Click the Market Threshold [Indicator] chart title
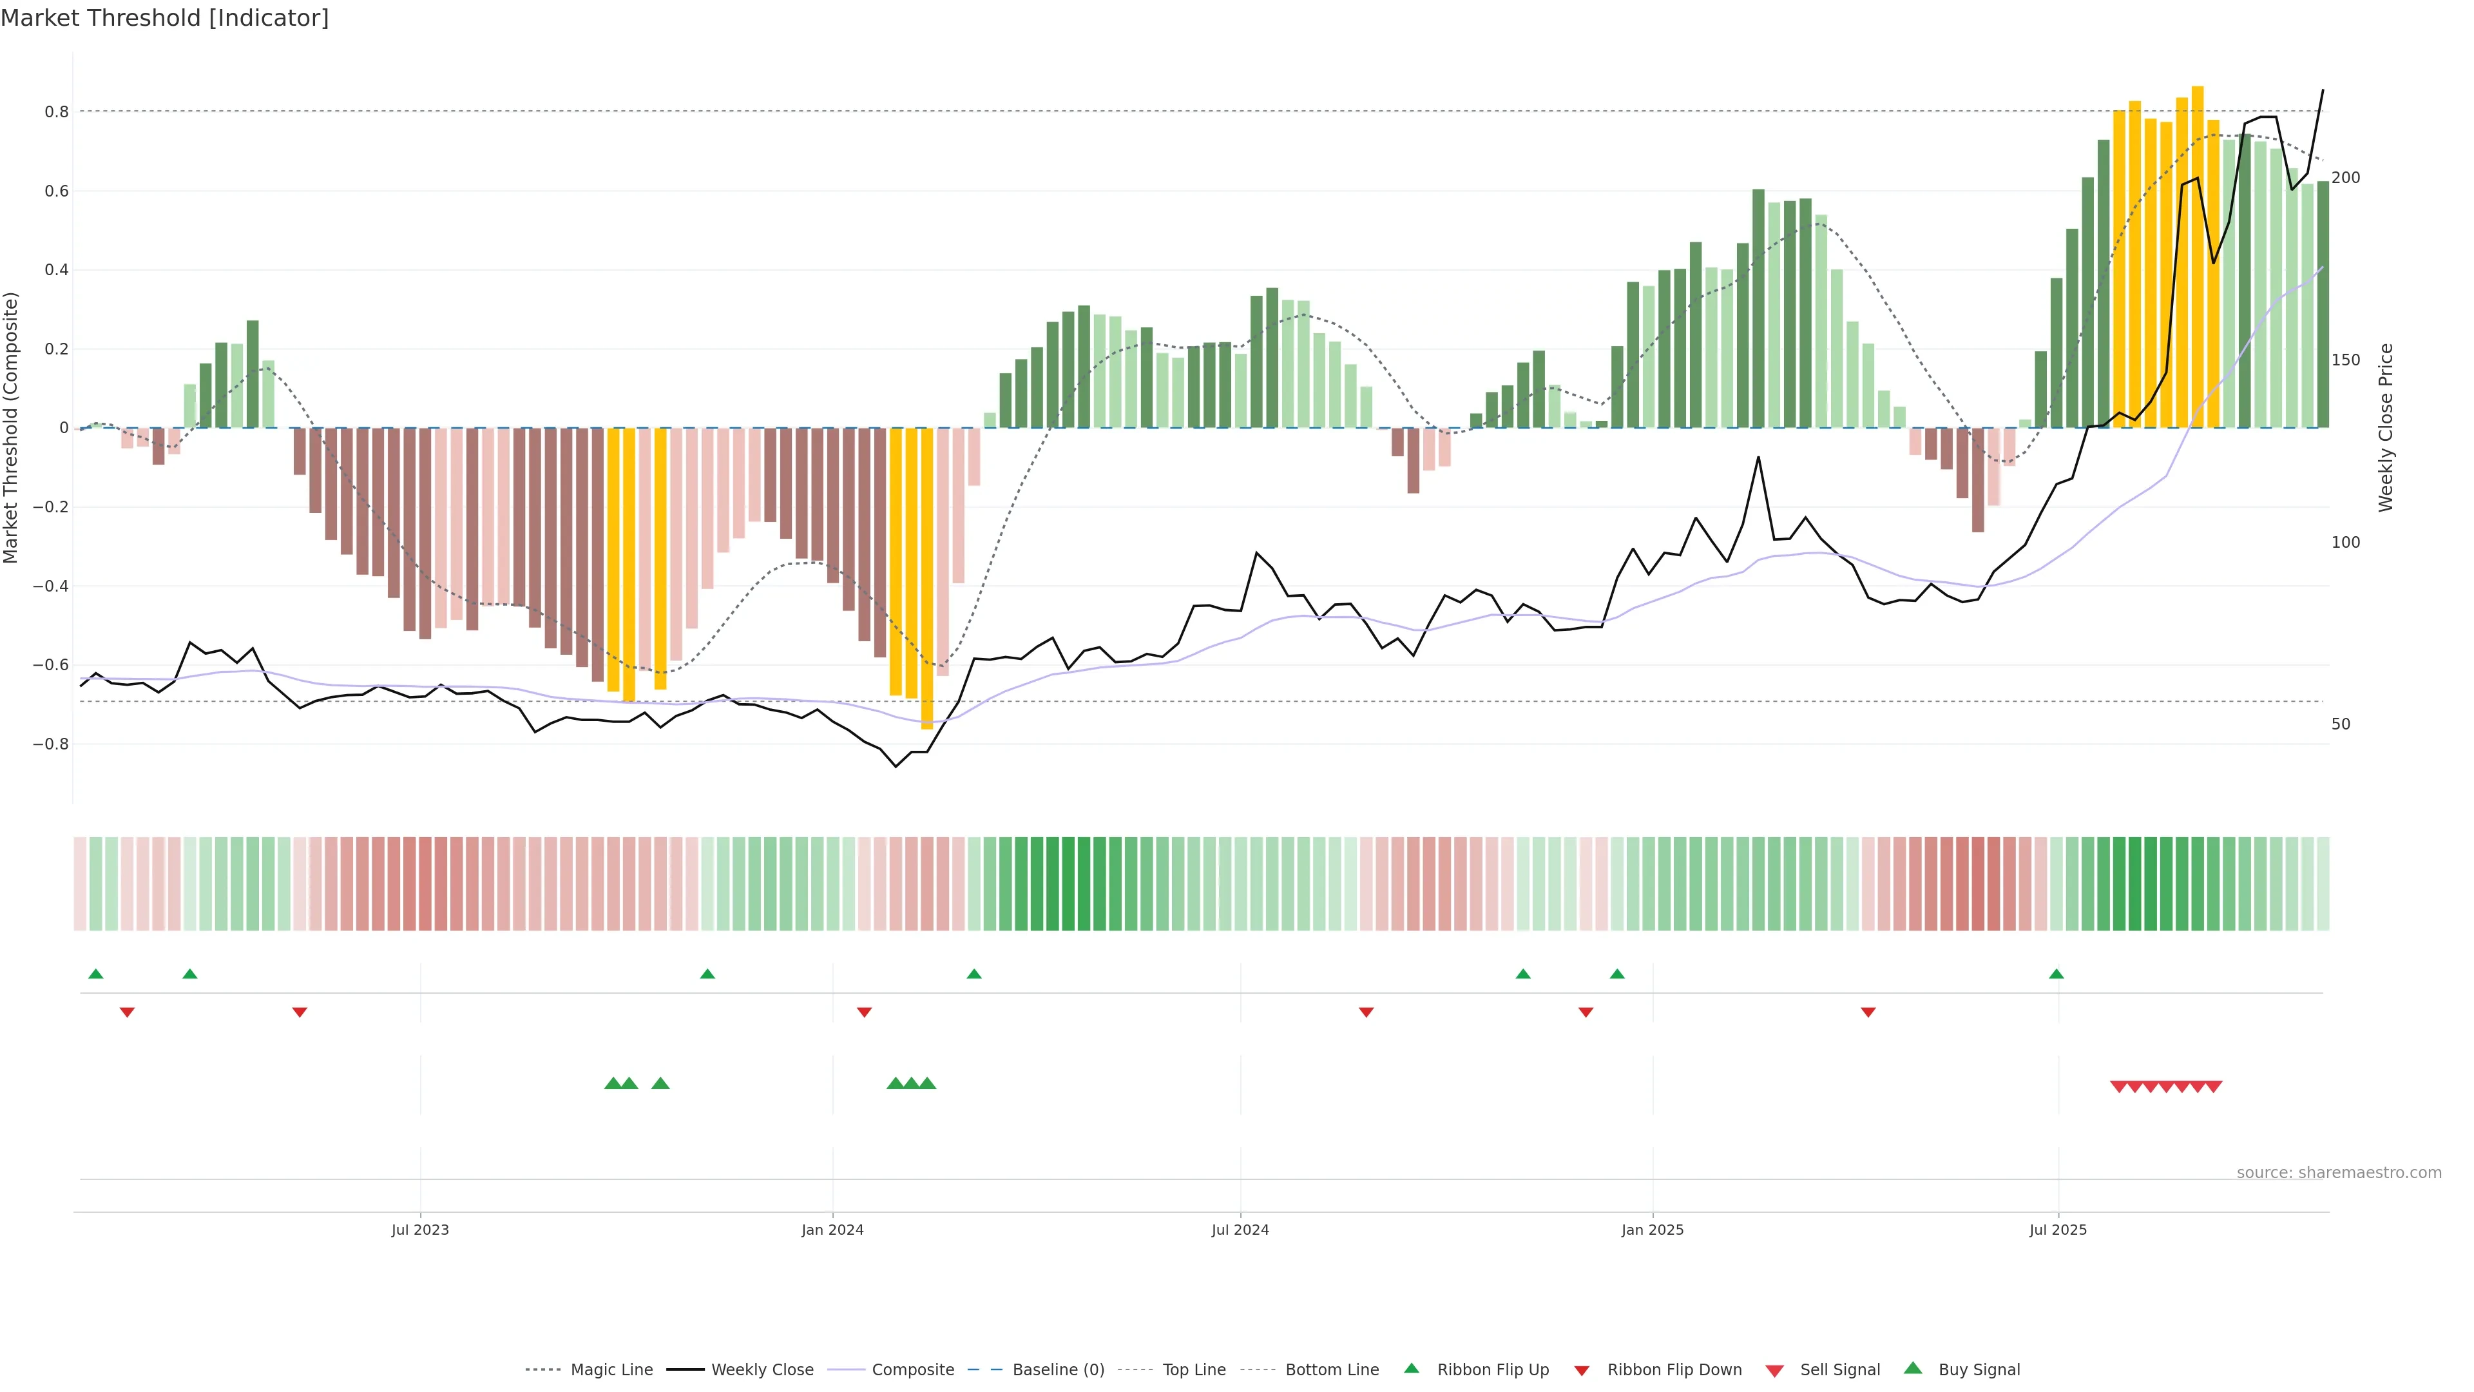Image resolution: width=2474 pixels, height=1392 pixels. pyautogui.click(x=164, y=18)
